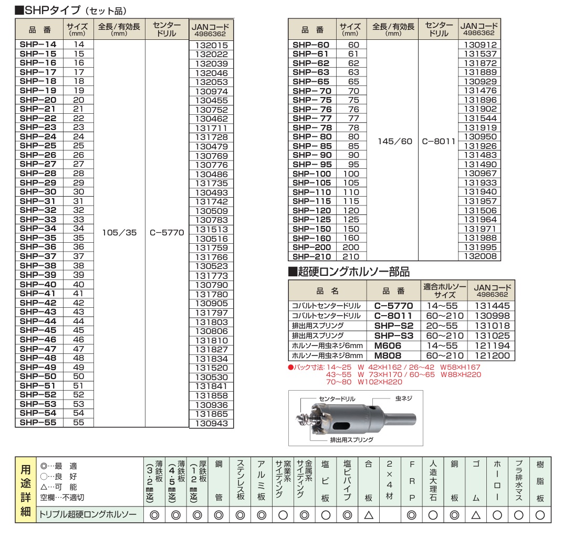This screenshot has height=539, width=584.
Task: Select part number SHP-55
Action: (38, 422)
